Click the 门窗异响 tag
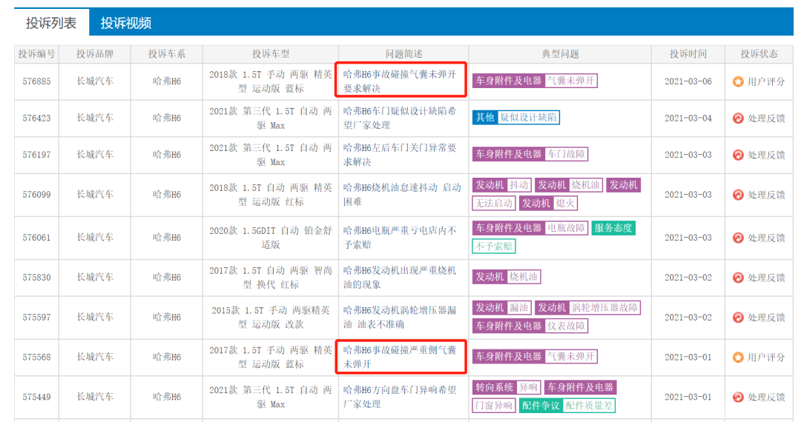The height and width of the screenshot is (422, 801). click(x=494, y=406)
